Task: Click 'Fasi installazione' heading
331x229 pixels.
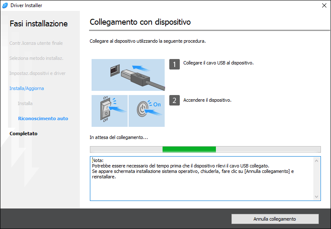Action: pos(39,23)
